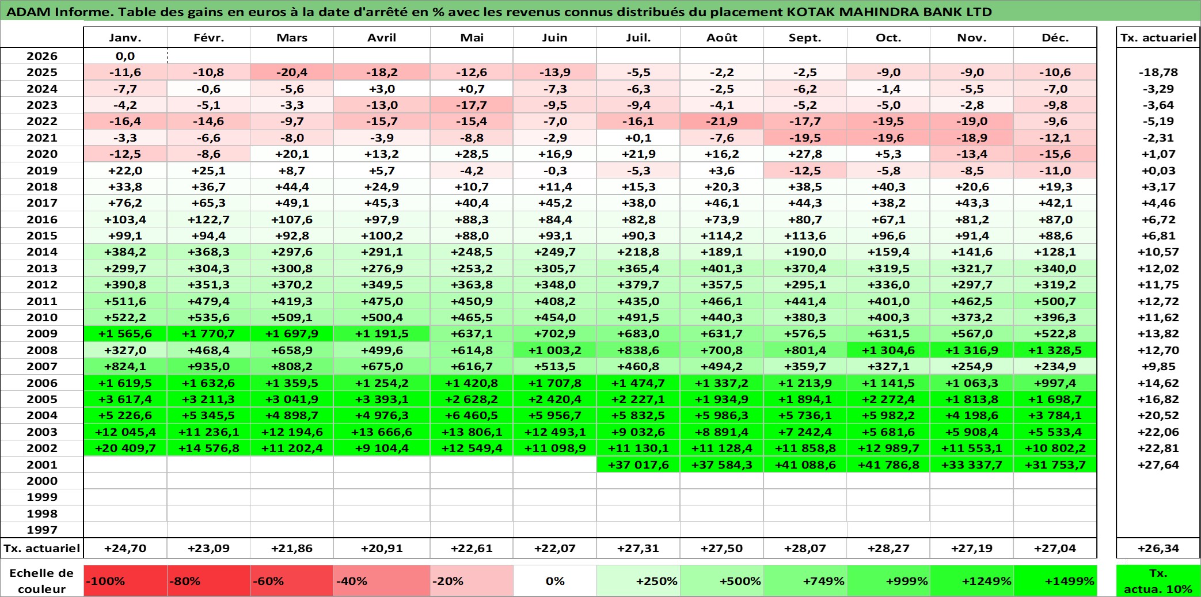The width and height of the screenshot is (1201, 597).
Task: Select the 'Echelle de couleur' label
Action: point(42,581)
